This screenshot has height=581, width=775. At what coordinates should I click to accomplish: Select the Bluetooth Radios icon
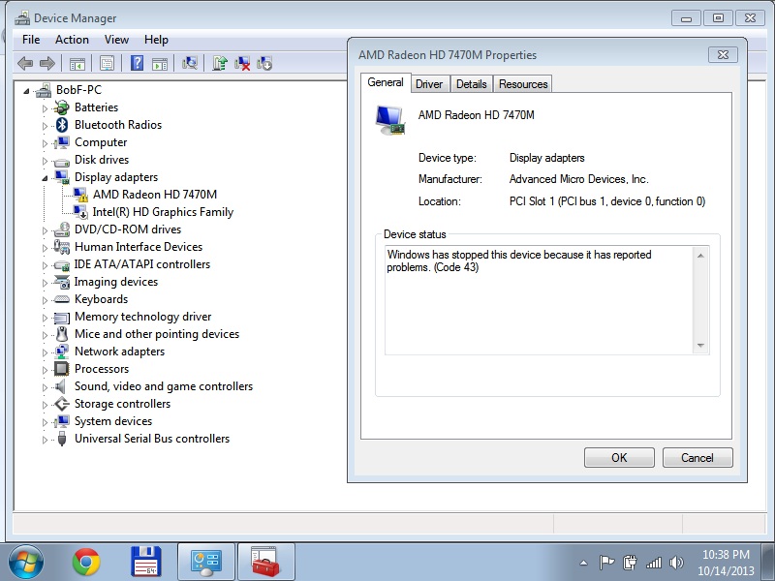tap(61, 125)
